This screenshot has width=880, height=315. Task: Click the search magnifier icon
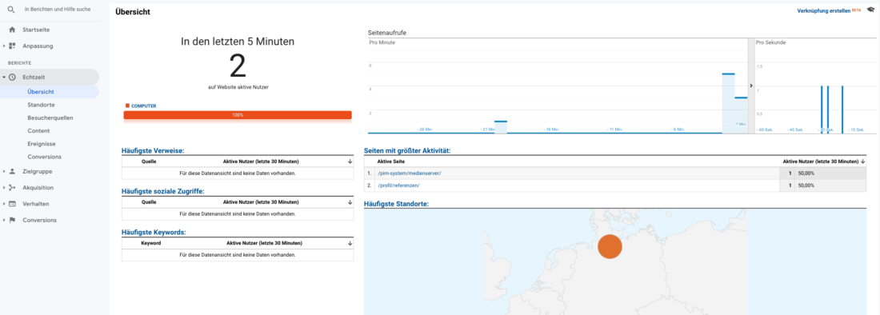11,10
